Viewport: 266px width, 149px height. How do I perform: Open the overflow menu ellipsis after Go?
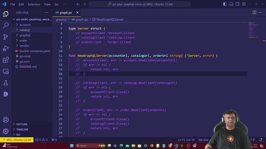(65, 4)
